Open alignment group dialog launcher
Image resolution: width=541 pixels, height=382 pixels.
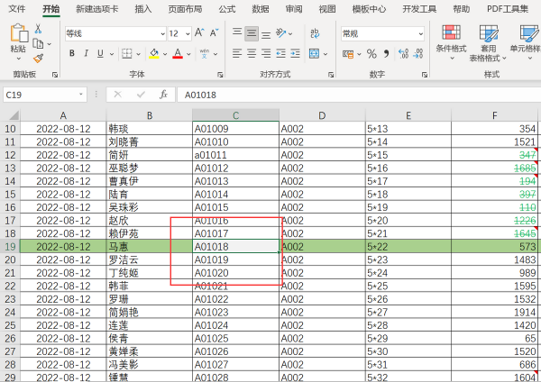[331, 75]
